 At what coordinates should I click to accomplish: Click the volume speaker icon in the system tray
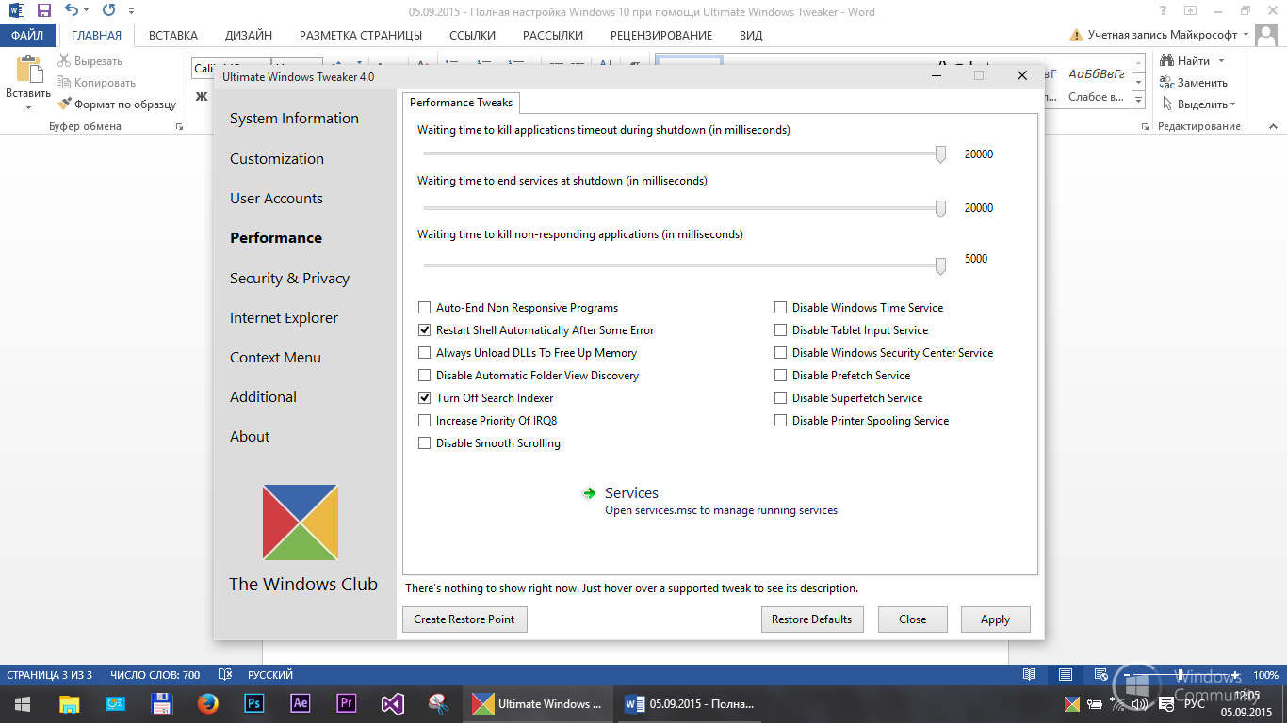tap(1140, 703)
